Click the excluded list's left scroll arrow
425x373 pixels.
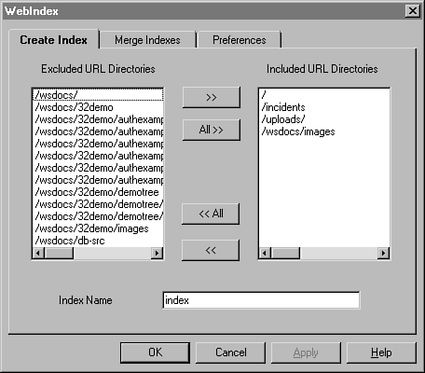38,253
